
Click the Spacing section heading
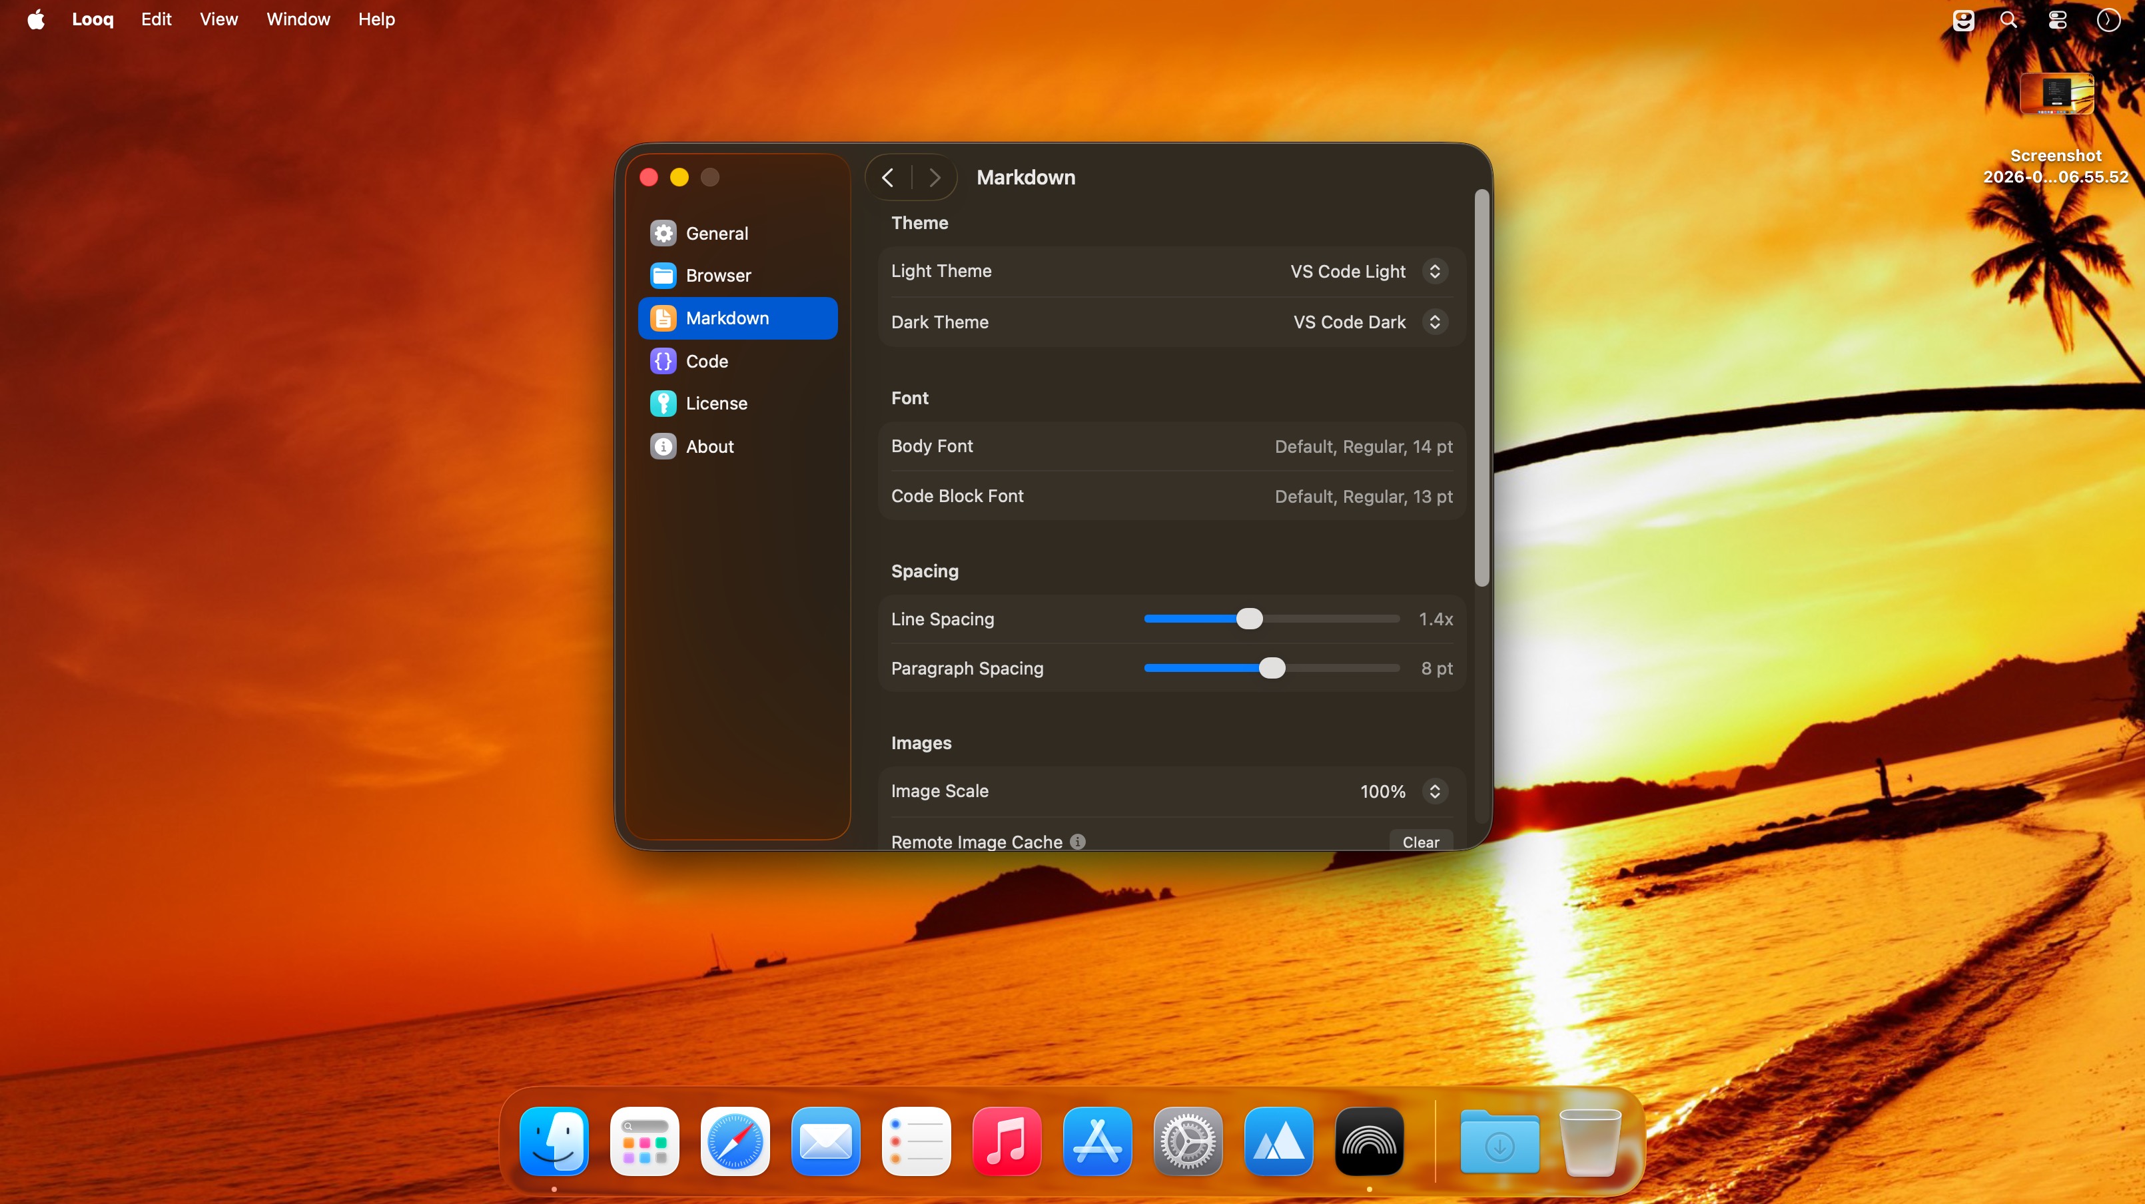925,571
